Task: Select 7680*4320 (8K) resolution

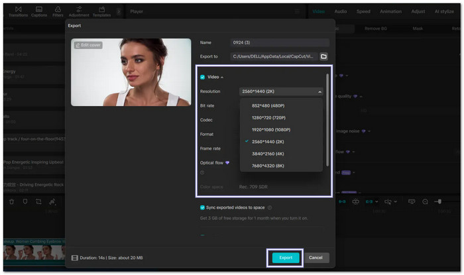Action: pyautogui.click(x=281, y=166)
